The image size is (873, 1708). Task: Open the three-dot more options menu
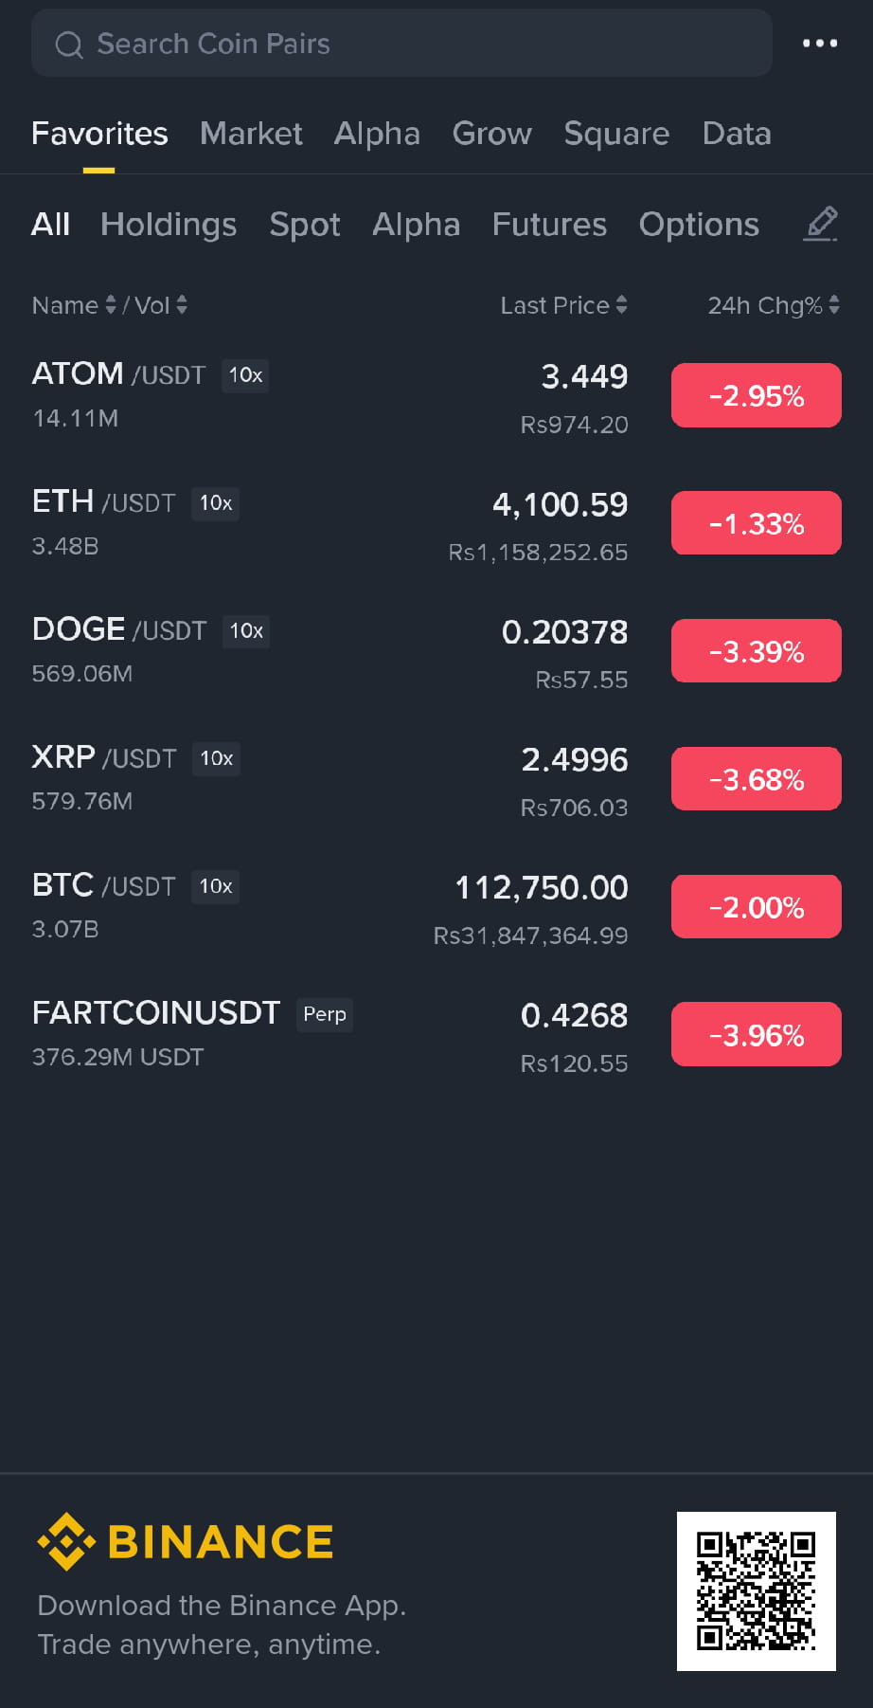(819, 44)
